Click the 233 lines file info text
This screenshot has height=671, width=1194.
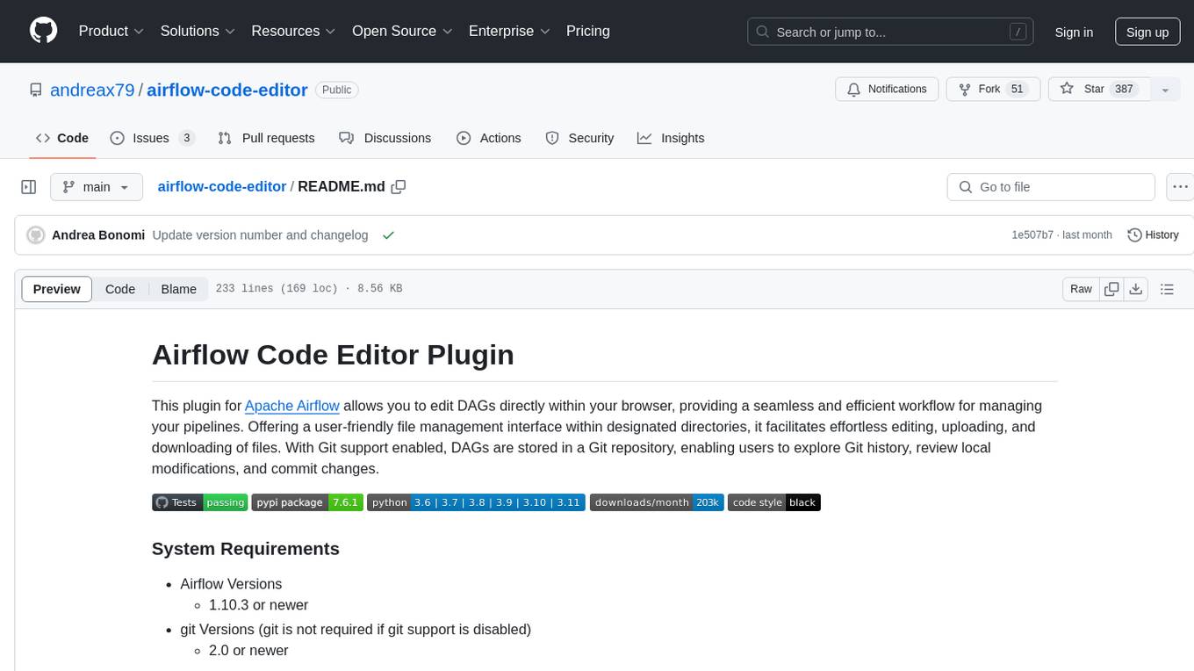point(309,289)
